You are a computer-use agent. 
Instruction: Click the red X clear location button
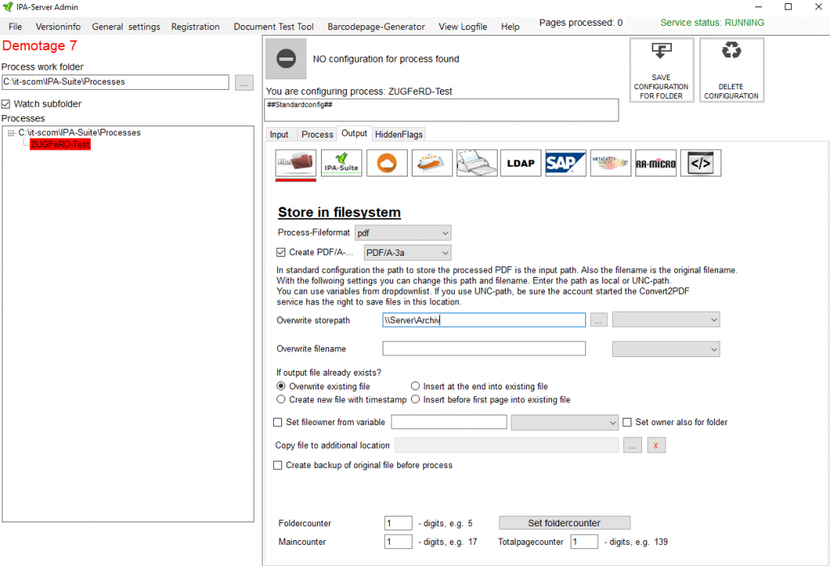pyautogui.click(x=657, y=445)
